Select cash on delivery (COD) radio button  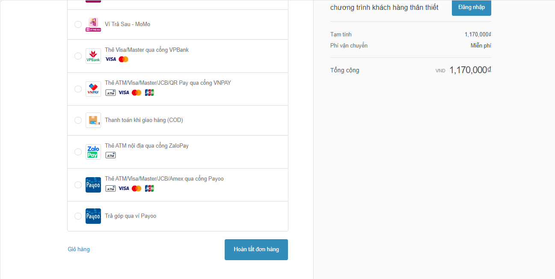[x=78, y=120]
